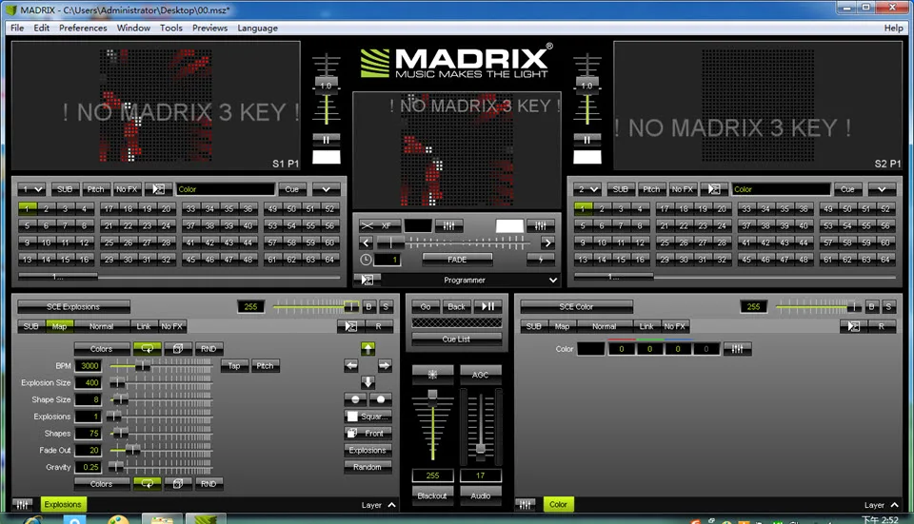This screenshot has width=914, height=524.
Task: Click the play/pause cue list button
Action: (488, 306)
